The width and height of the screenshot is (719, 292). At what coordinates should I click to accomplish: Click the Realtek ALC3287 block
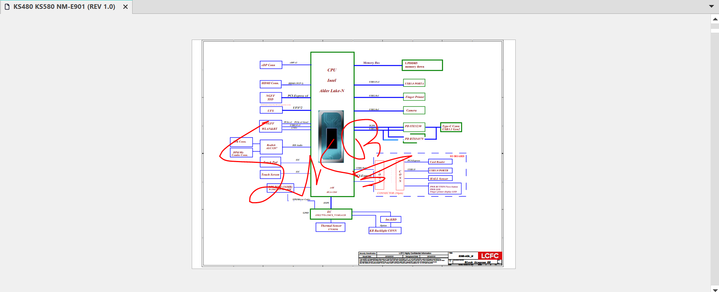click(x=271, y=147)
